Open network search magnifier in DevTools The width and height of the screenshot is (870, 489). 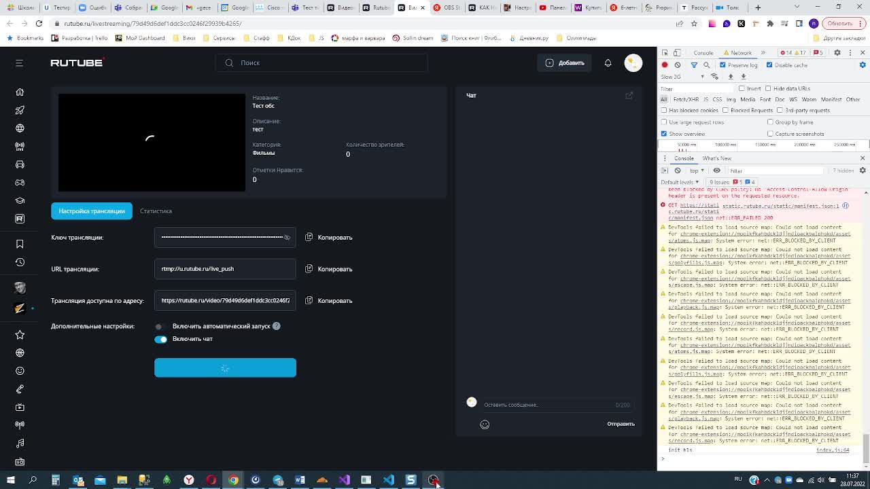707,65
